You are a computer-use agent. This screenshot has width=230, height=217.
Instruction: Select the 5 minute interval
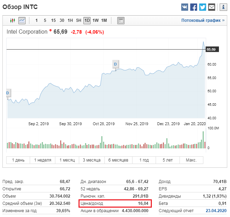click(45, 20)
